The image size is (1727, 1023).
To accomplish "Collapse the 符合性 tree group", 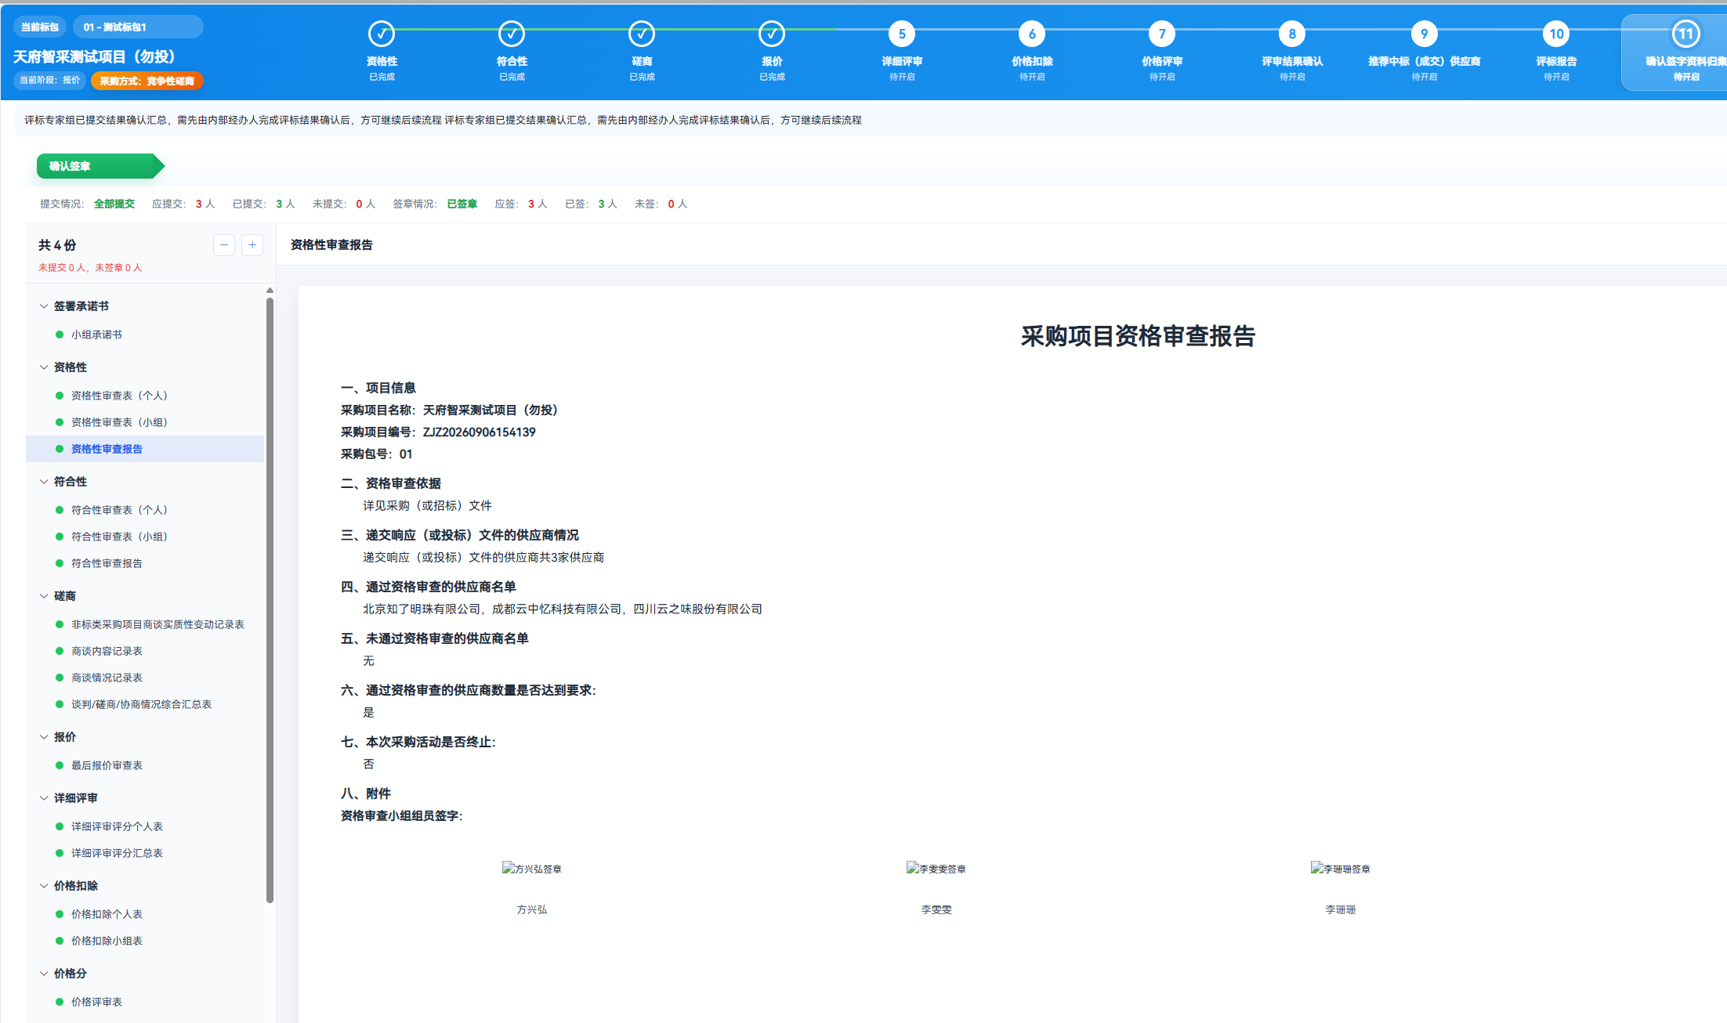I will (44, 482).
